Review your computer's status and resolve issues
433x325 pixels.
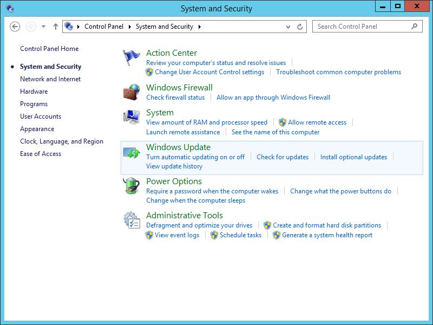(216, 63)
